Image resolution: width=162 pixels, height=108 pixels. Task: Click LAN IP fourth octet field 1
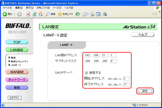click(x=113, y=55)
